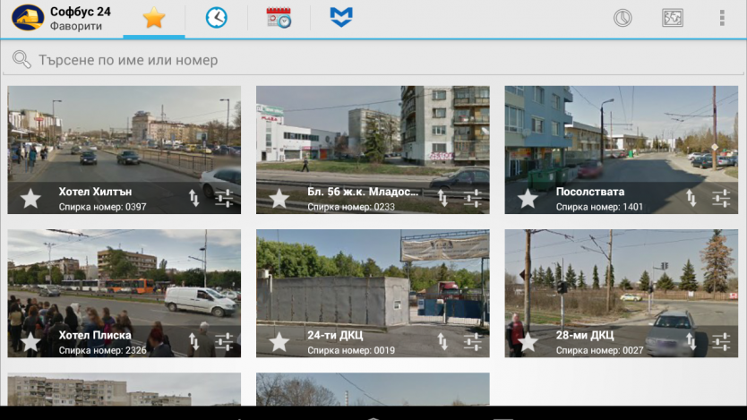The height and width of the screenshot is (420, 747).
Task: Open filter sliders for 28-ми ДКЦ
Action: point(721,341)
